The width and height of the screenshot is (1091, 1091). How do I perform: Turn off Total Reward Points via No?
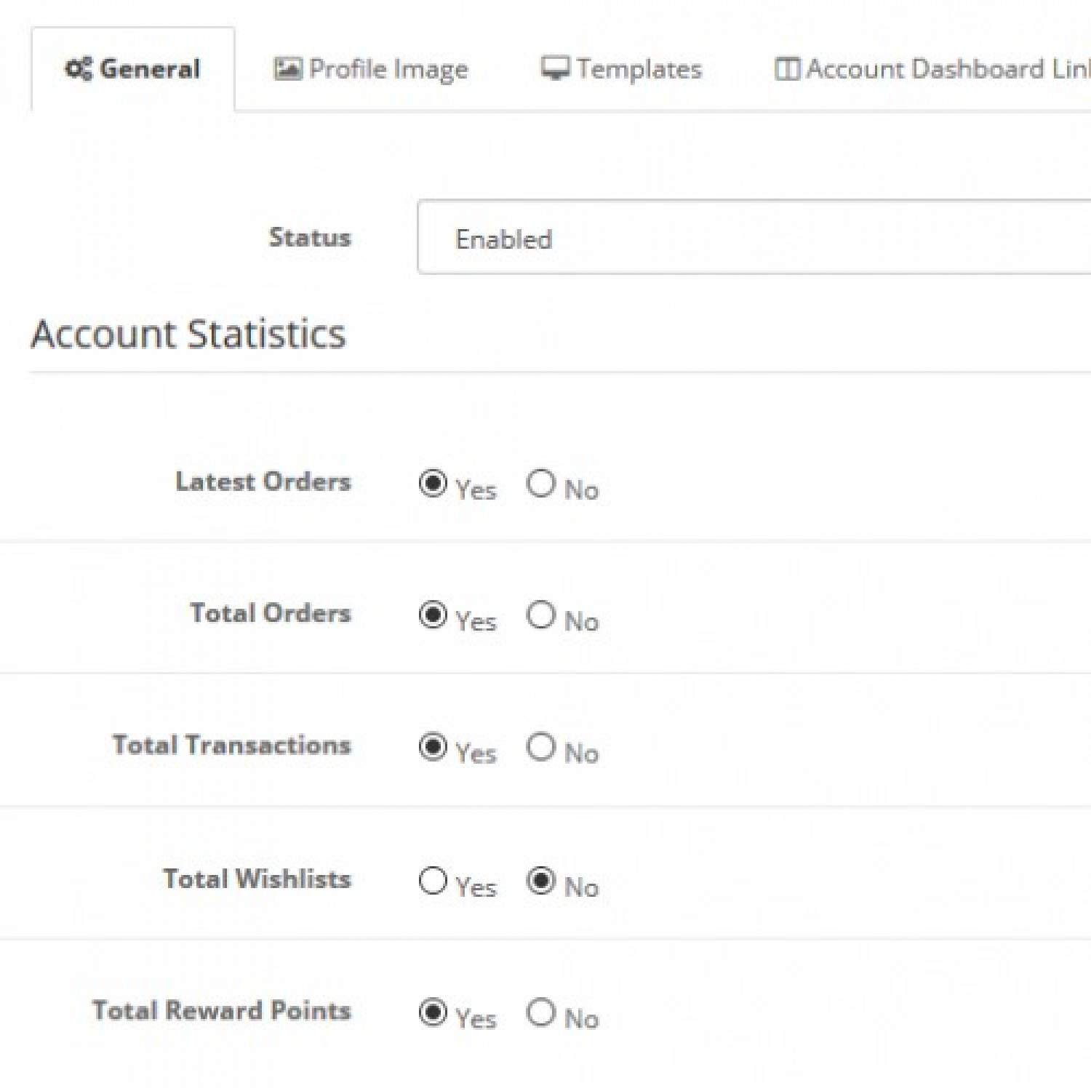coord(541,1012)
